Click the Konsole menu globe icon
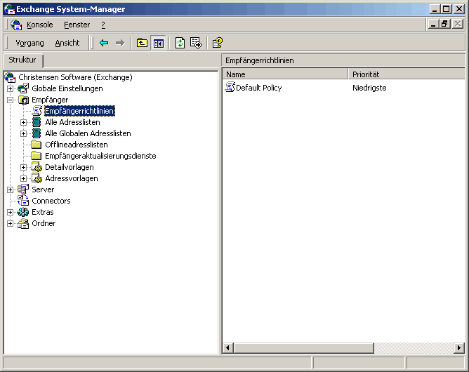Viewport: 469px width, 372px height. tap(16, 25)
